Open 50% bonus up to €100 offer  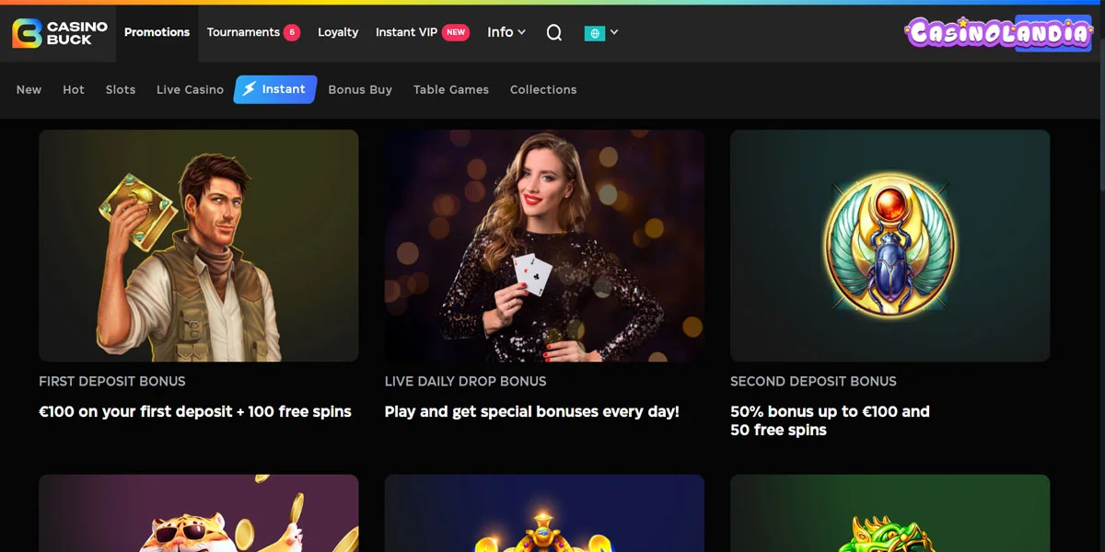[x=830, y=420]
